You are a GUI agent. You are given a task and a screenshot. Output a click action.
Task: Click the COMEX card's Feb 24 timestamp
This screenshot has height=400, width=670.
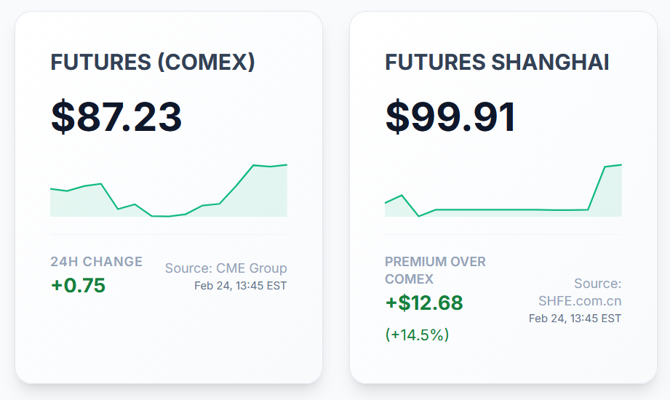coord(240,286)
